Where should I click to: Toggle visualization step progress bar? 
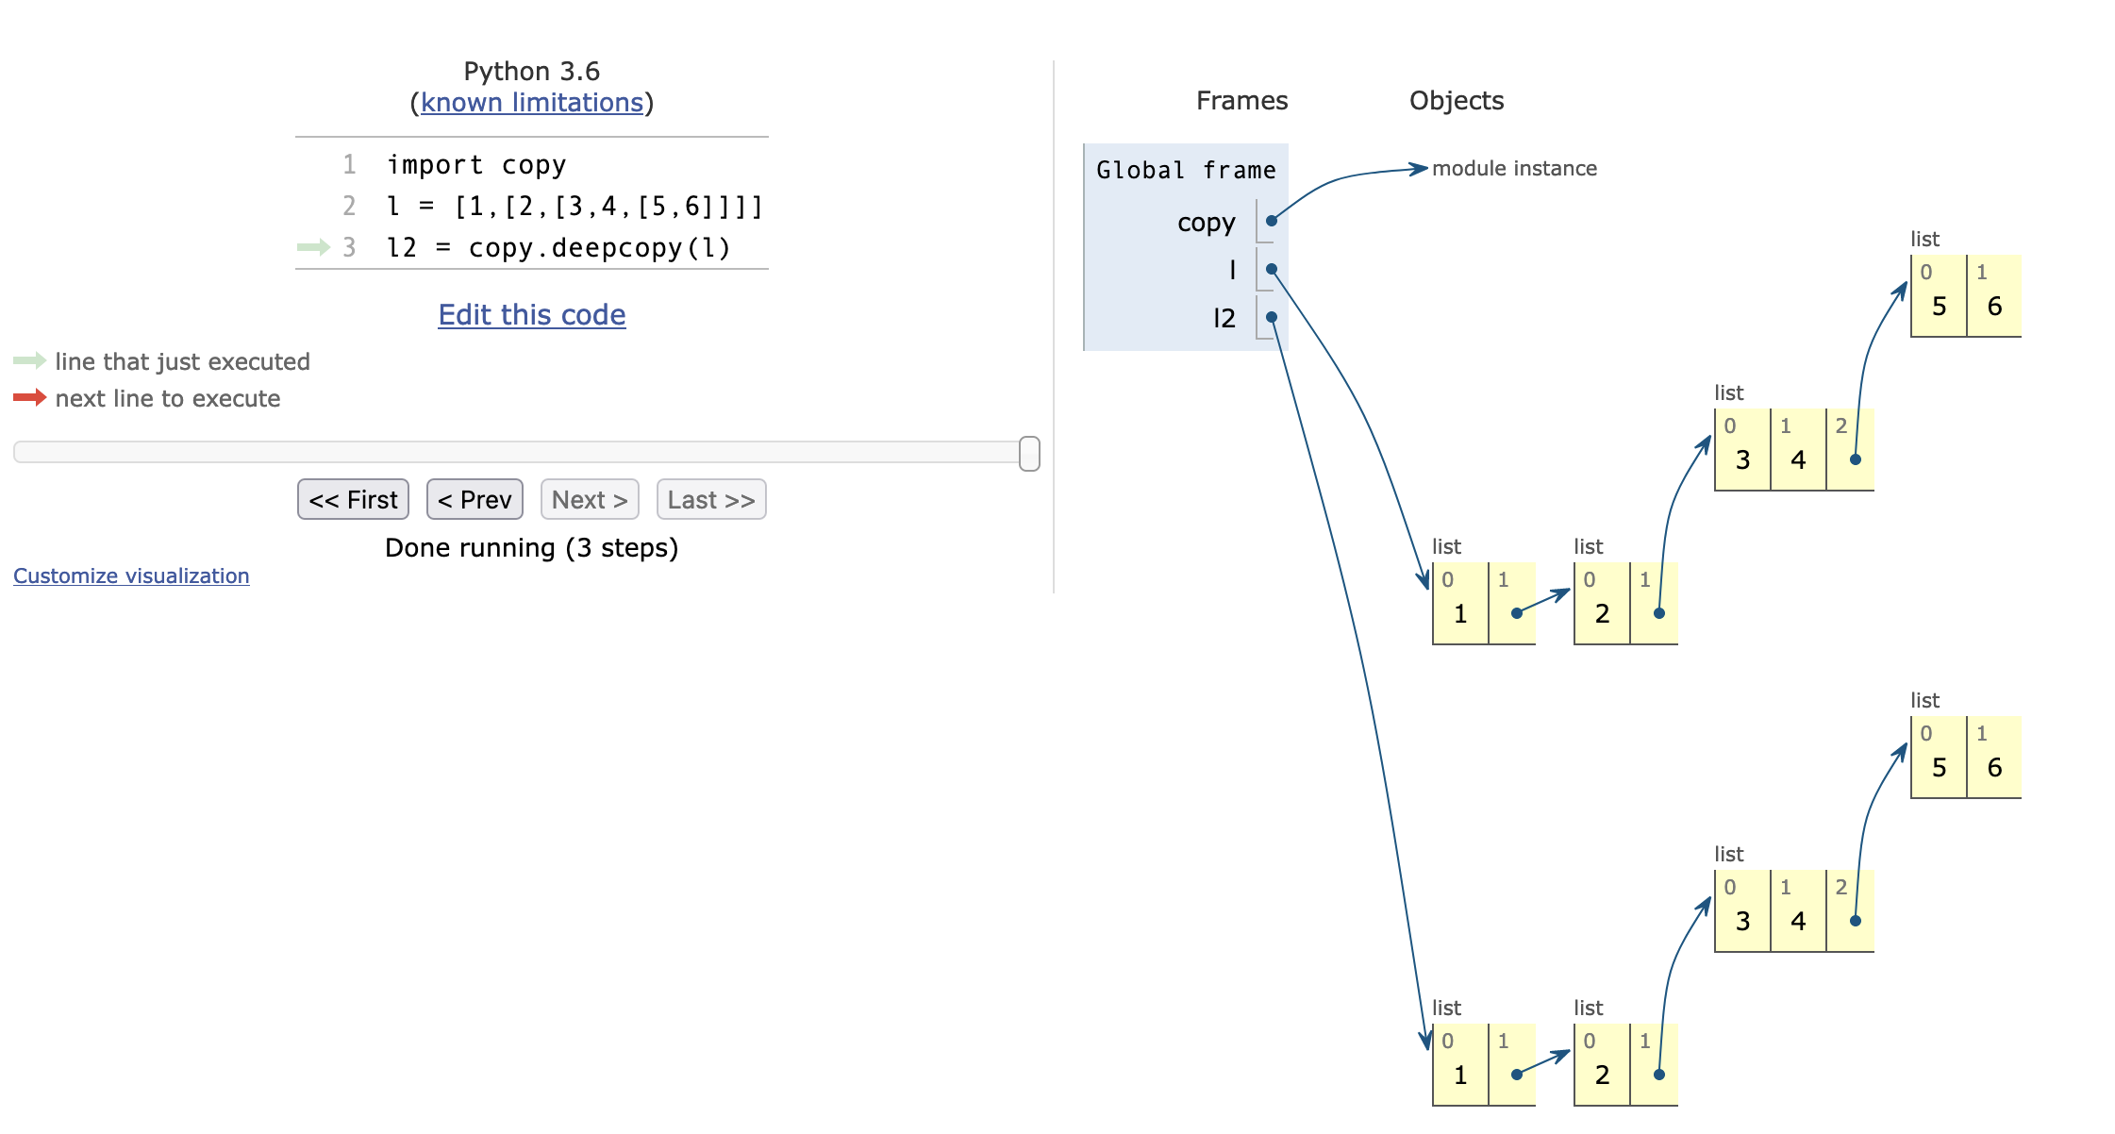[530, 452]
